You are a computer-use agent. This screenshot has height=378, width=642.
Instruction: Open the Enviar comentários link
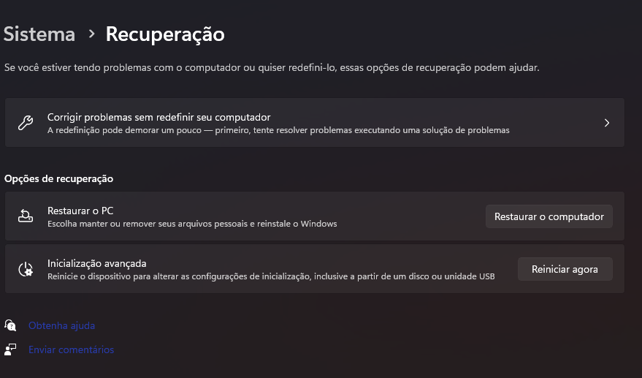(72, 349)
